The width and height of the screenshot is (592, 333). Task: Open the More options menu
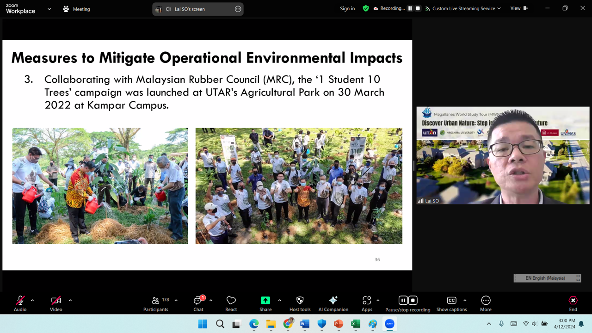486,303
